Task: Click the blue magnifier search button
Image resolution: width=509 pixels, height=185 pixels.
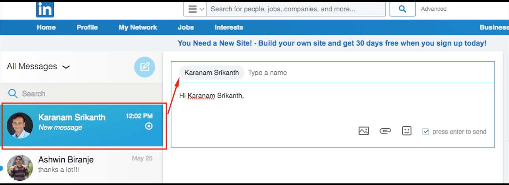Action: (402, 9)
